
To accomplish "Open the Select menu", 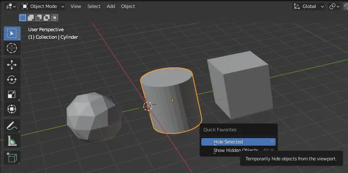I will click(94, 6).
